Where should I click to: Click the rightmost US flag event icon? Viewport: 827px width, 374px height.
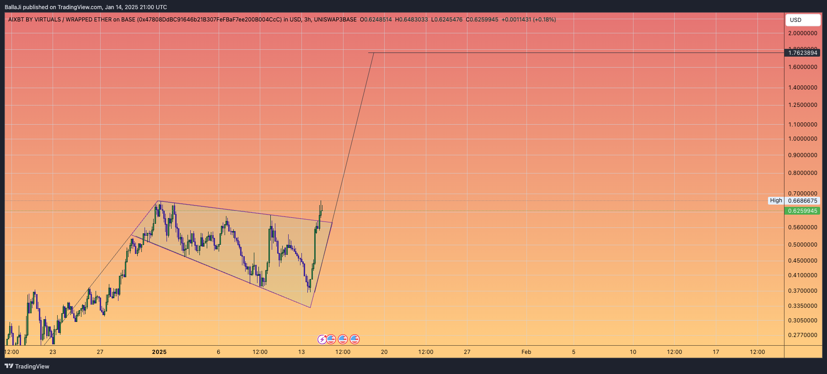(x=354, y=339)
